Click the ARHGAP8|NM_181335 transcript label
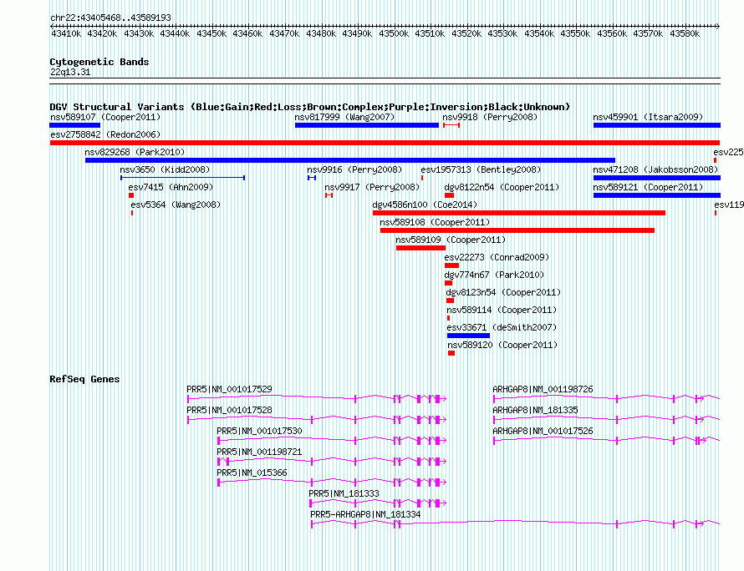This screenshot has width=744, height=571. [x=535, y=411]
